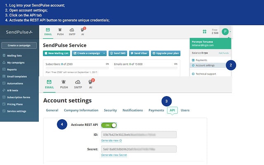The width and height of the screenshot is (264, 165).
Task: Toggle the Activate REST API switch
Action: (109, 125)
